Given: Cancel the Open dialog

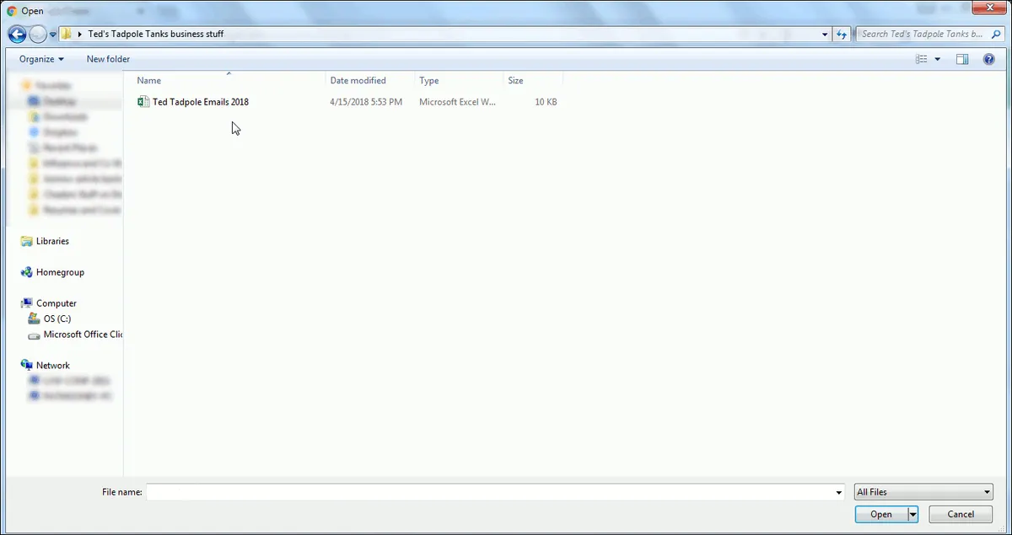Looking at the screenshot, I should 961,514.
